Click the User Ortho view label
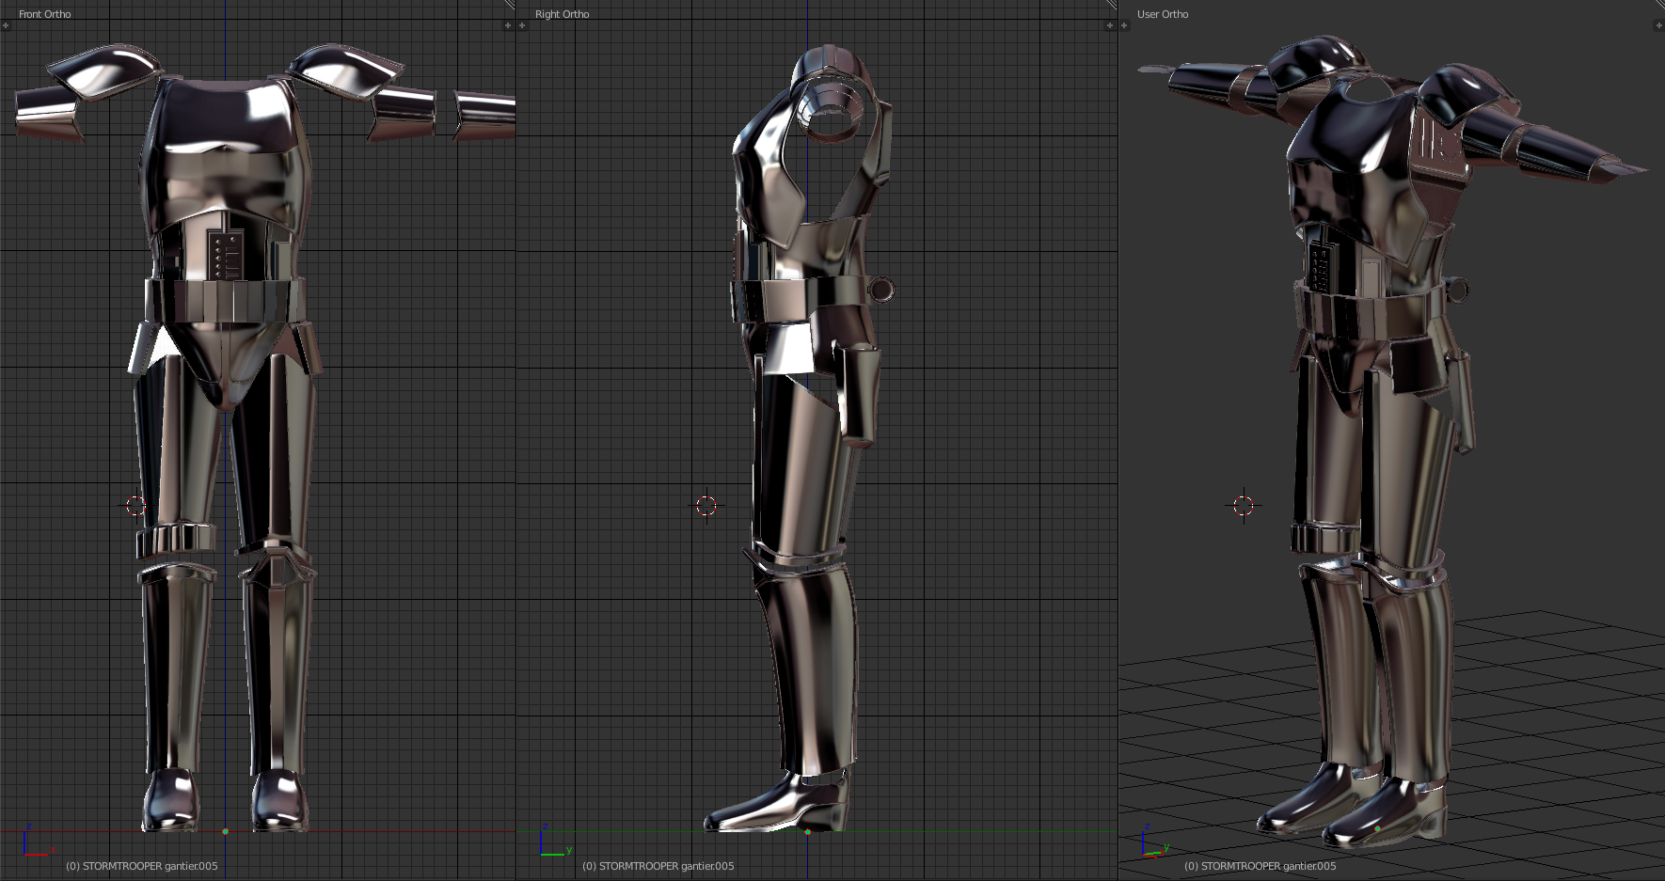 pyautogui.click(x=1162, y=14)
